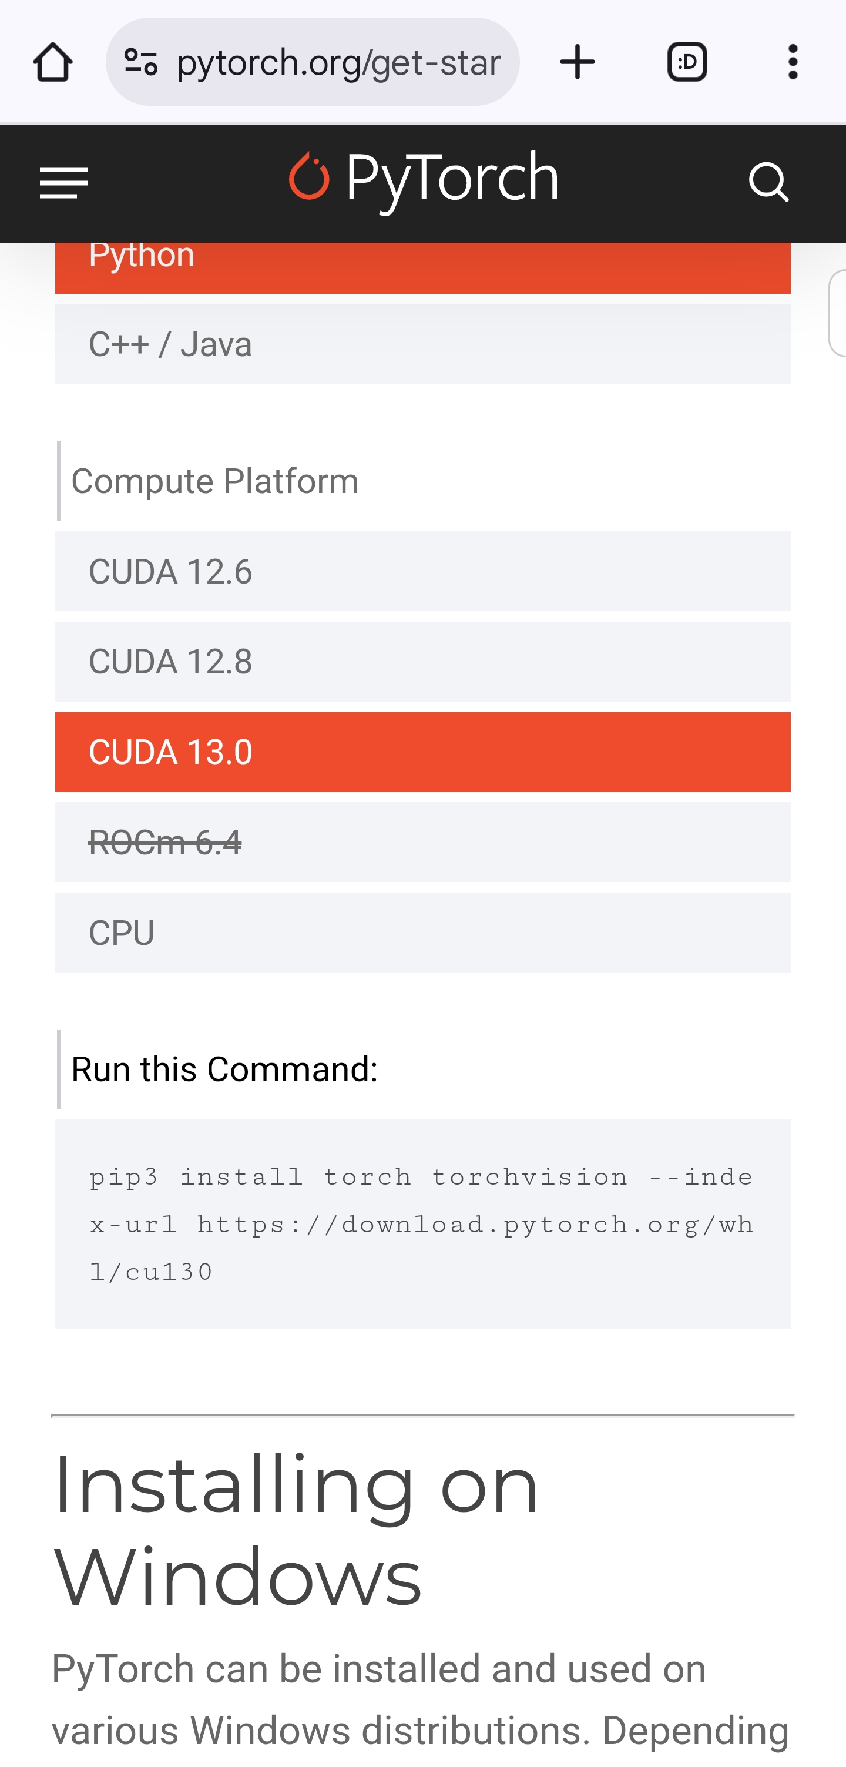846x1767 pixels.
Task: Open the PyTorch hamburger navigation menu
Action: coord(64,183)
